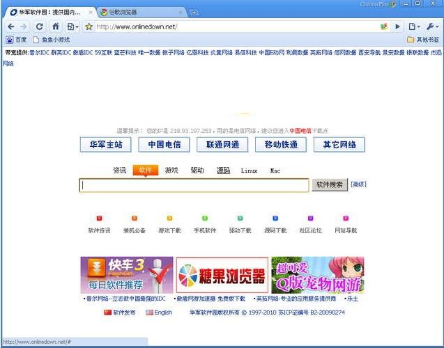
Task: Open the 英拓网络 应用服务提供商 link
Action: 296,299
